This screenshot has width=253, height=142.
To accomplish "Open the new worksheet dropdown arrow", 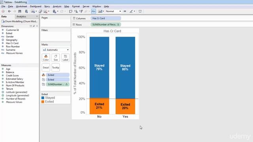I will [x=36, y=11].
